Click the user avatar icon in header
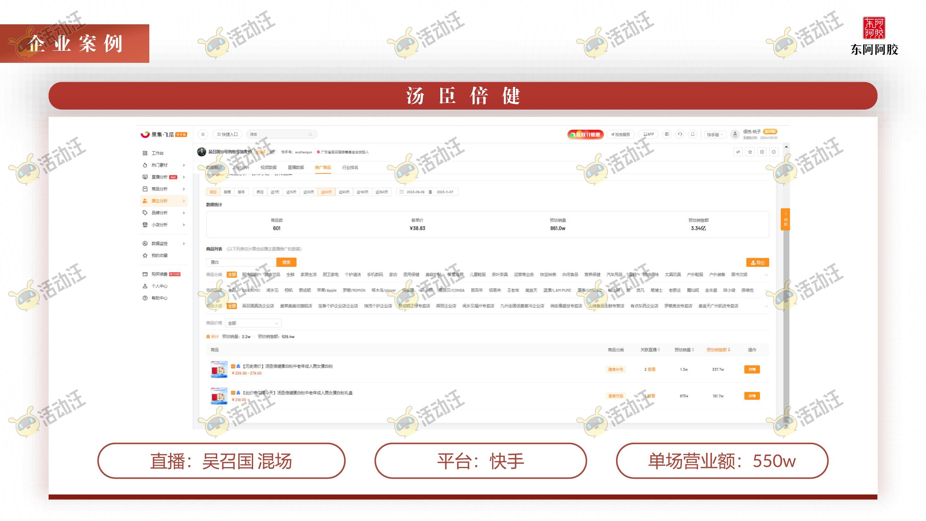The width and height of the screenshot is (926, 521). click(x=735, y=135)
